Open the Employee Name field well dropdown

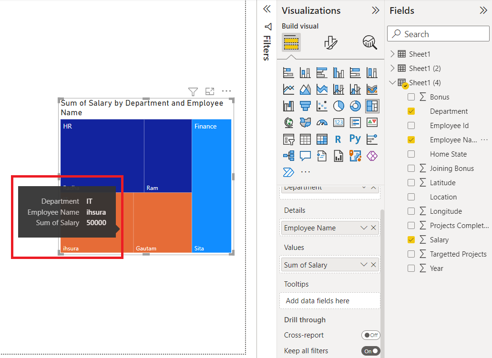click(364, 228)
